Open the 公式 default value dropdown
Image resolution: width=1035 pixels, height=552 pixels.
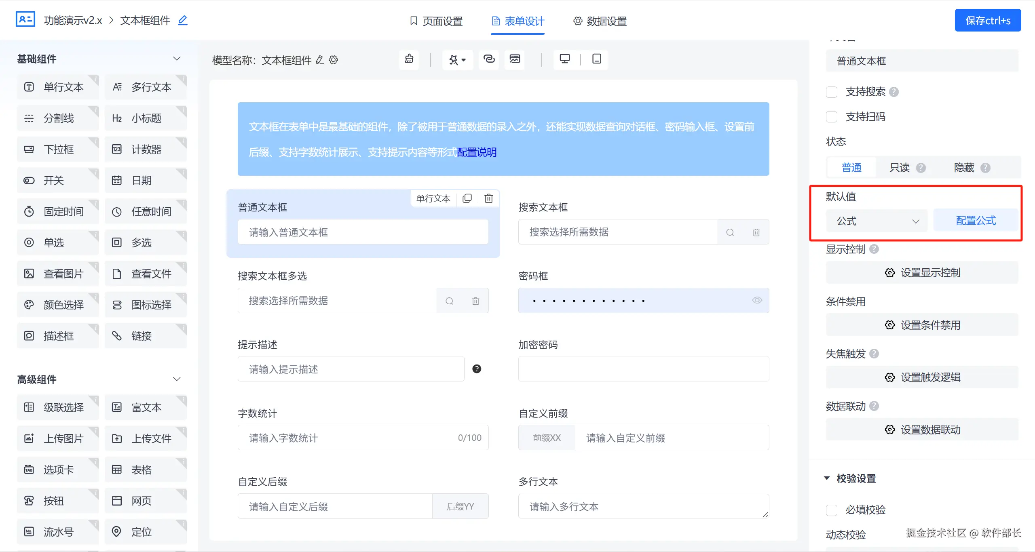(877, 221)
